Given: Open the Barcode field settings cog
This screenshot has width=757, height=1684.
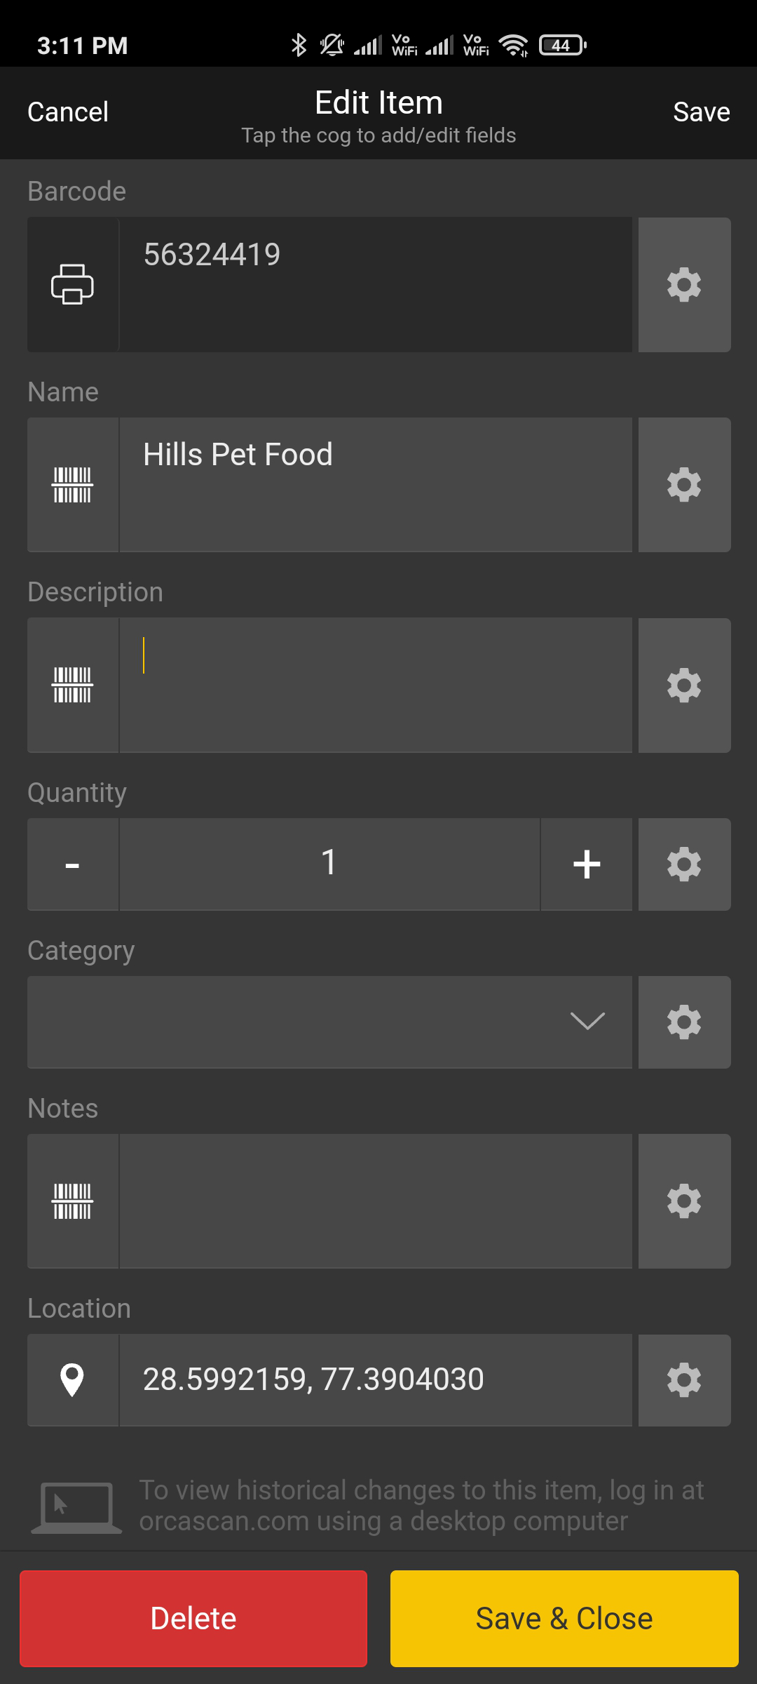Looking at the screenshot, I should pos(684,284).
